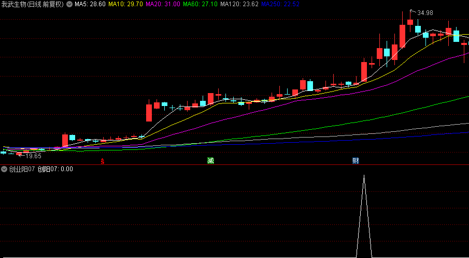The image size is (469, 258).
Task: Select the stock title 我武生物(日线.前复权)
Action: [33, 5]
